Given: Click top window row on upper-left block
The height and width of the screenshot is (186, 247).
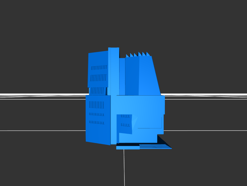Looking at the screenshot, I should [x=99, y=67].
